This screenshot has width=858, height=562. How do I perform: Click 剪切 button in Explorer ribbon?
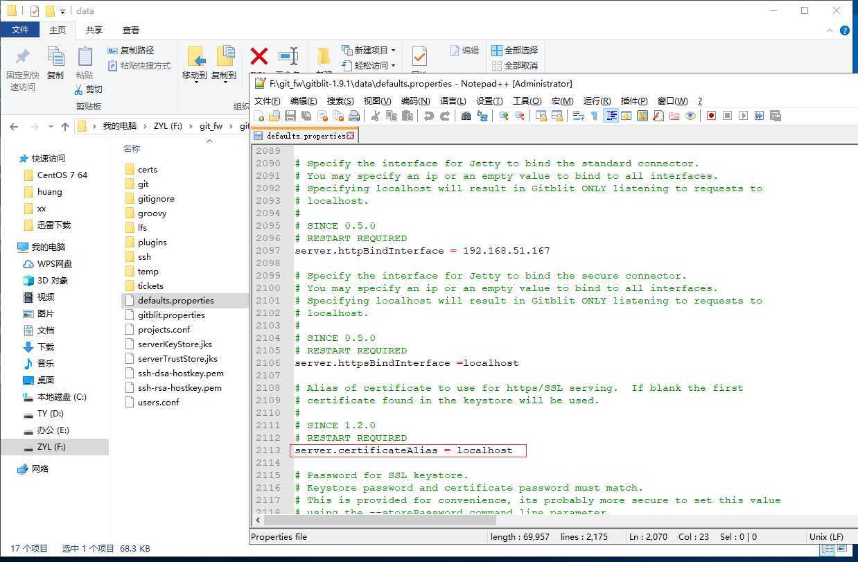(x=88, y=89)
